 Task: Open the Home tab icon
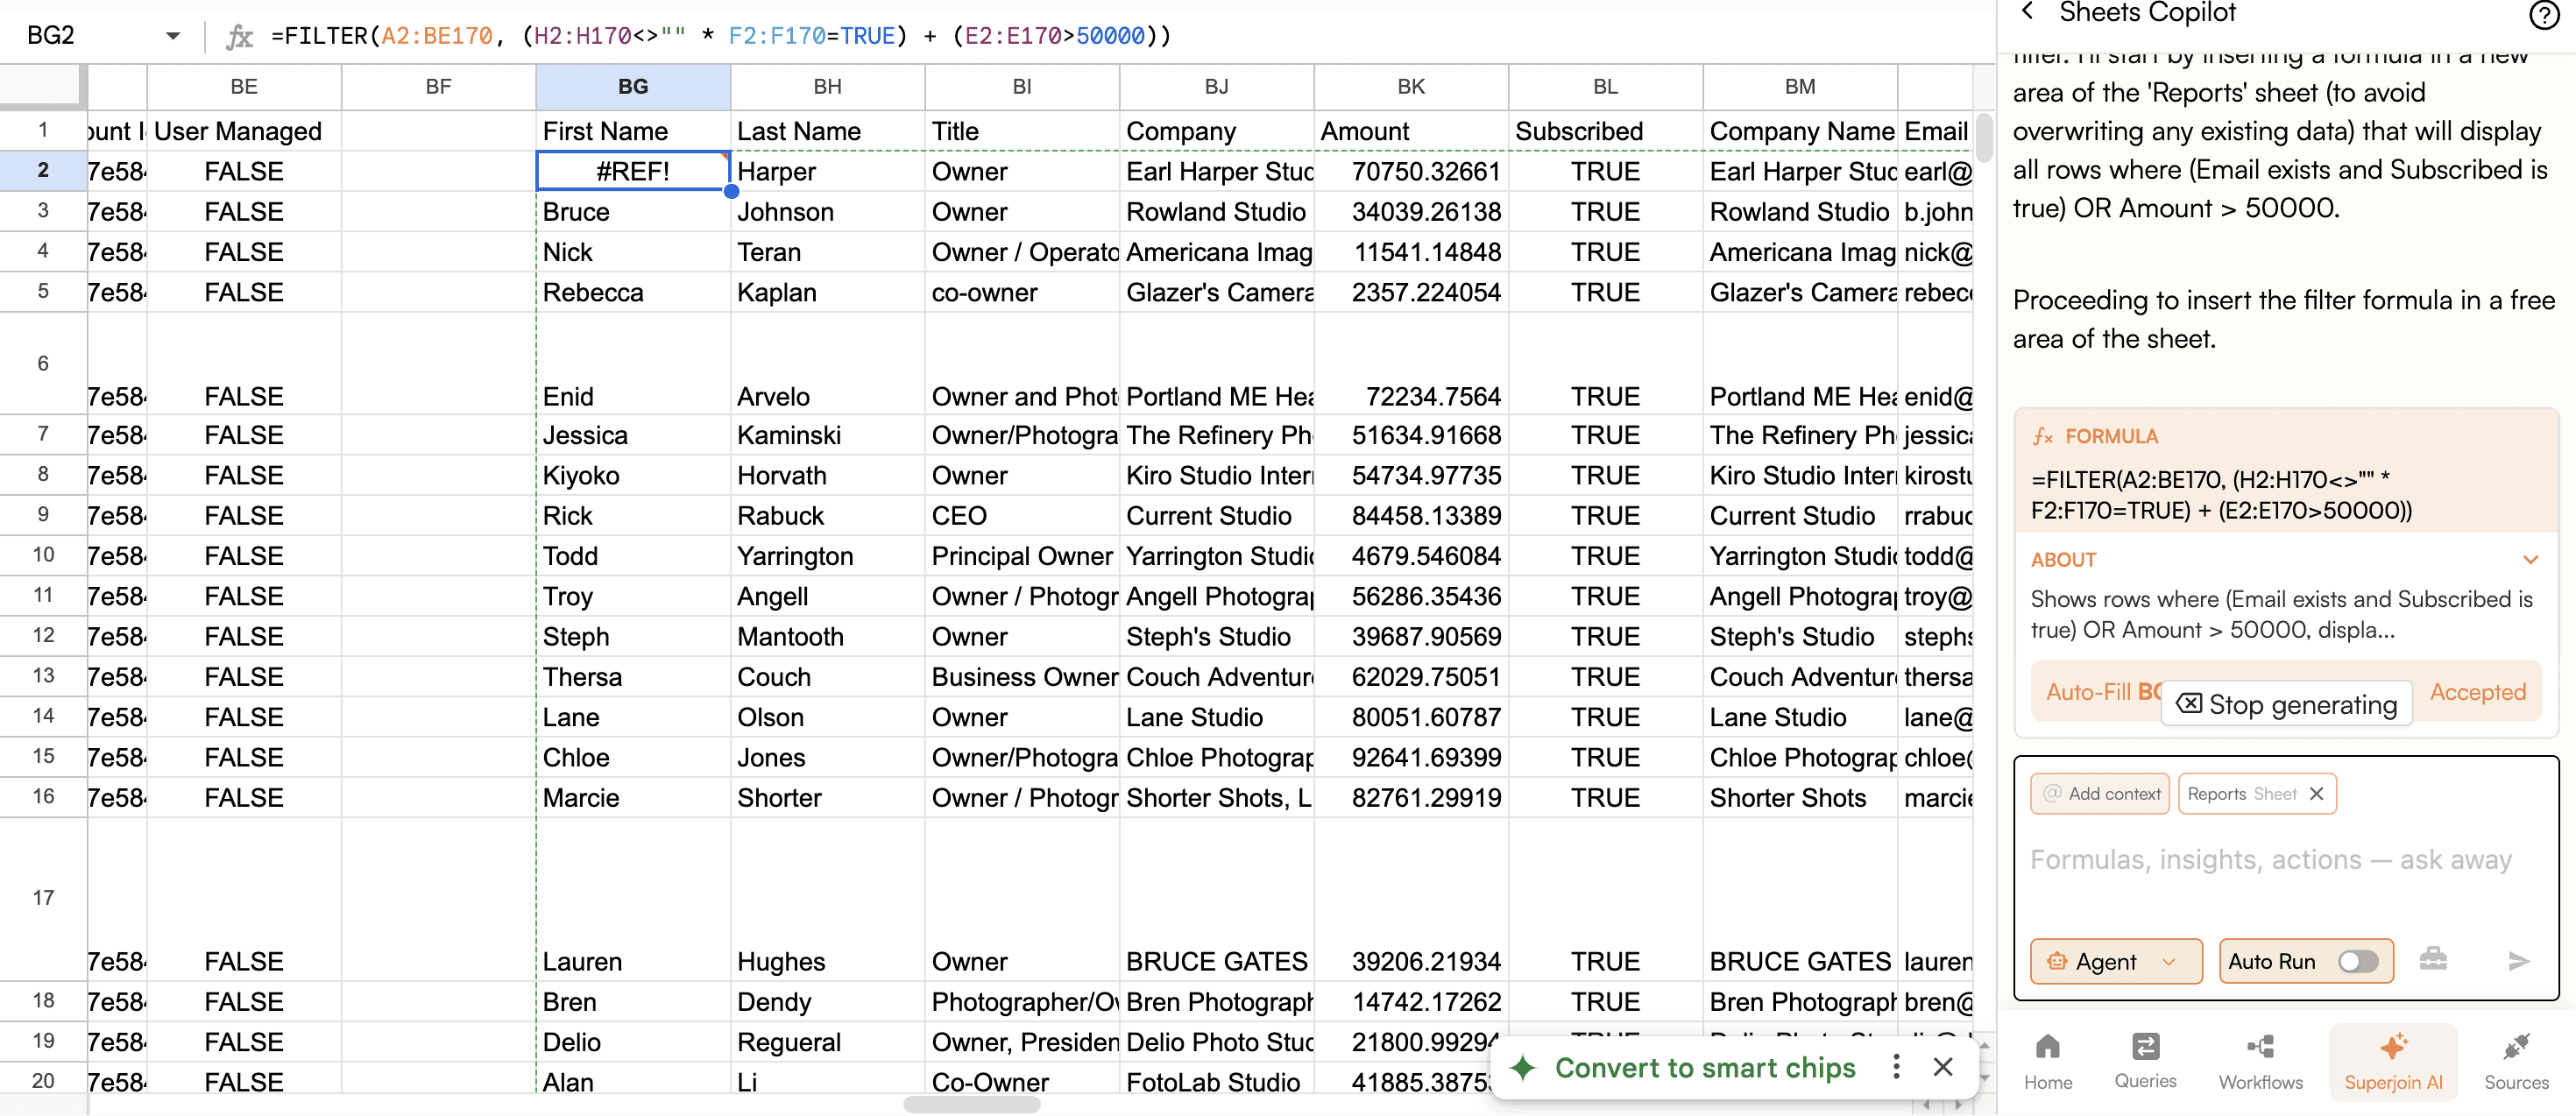[2047, 1061]
